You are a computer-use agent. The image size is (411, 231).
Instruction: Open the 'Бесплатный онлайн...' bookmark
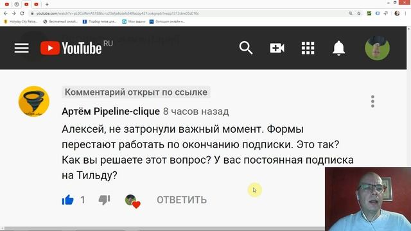coord(60,22)
